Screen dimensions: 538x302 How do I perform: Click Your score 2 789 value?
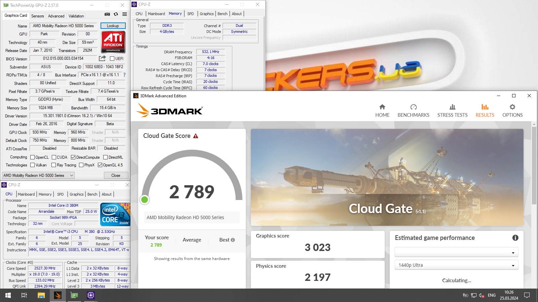[156, 245]
